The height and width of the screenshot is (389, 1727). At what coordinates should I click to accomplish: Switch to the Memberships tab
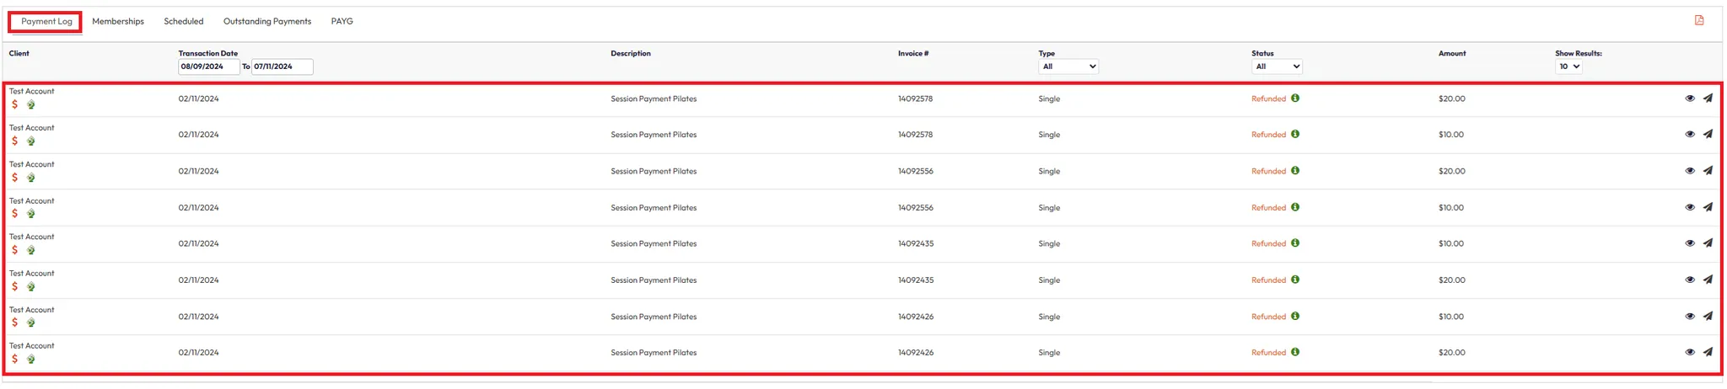(118, 22)
